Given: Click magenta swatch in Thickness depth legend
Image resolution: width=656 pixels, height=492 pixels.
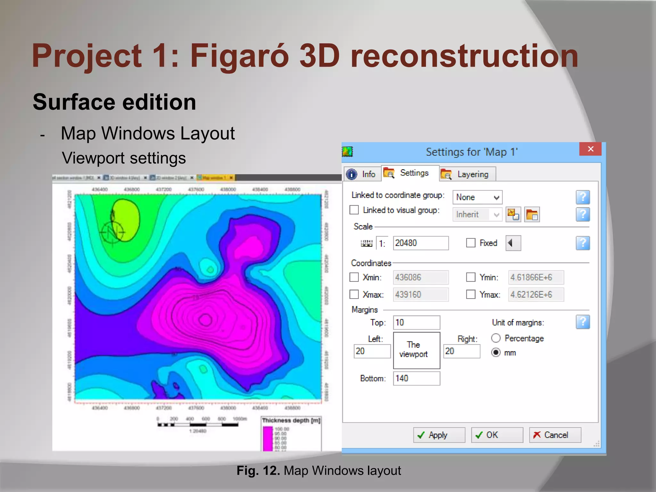Looking at the screenshot, I should [268, 438].
